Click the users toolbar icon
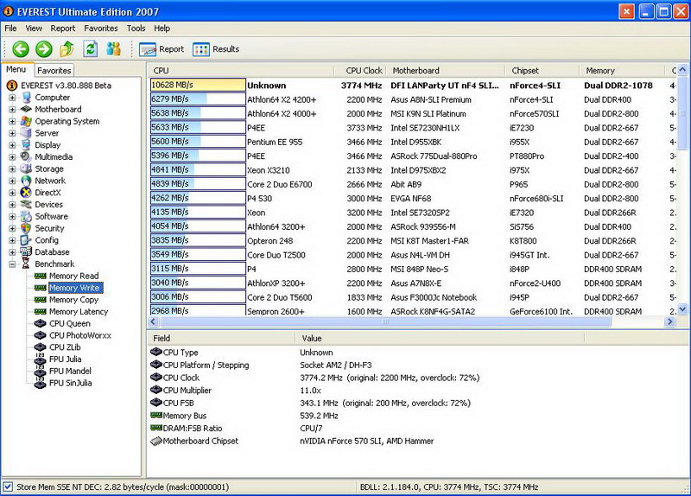 click(114, 49)
